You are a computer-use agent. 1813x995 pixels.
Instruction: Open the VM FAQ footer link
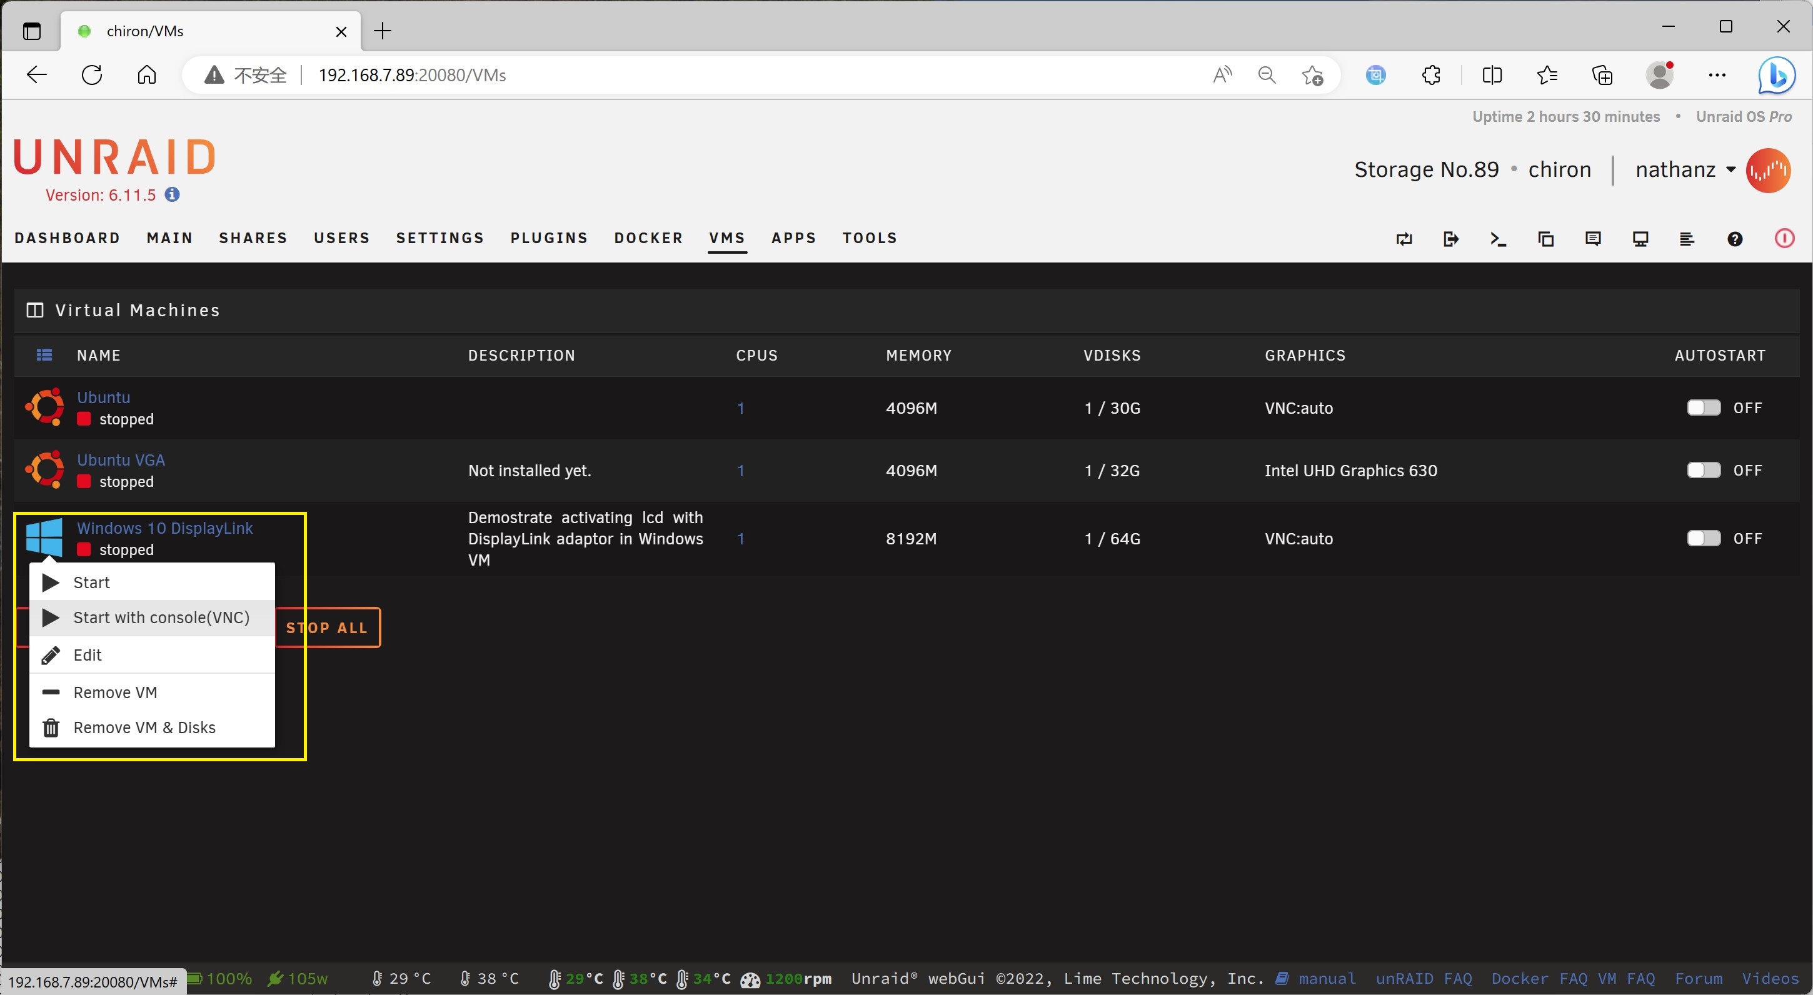1626,978
